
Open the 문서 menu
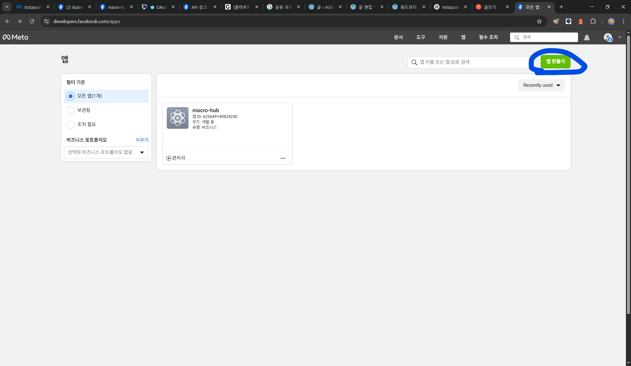[398, 37]
